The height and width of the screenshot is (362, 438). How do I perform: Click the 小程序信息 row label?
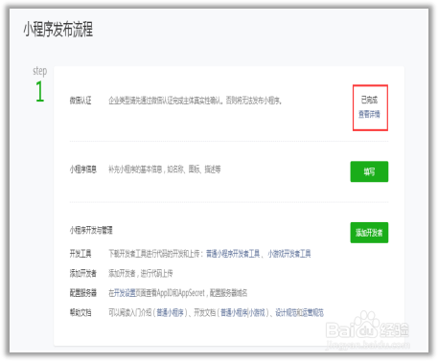[x=83, y=170]
